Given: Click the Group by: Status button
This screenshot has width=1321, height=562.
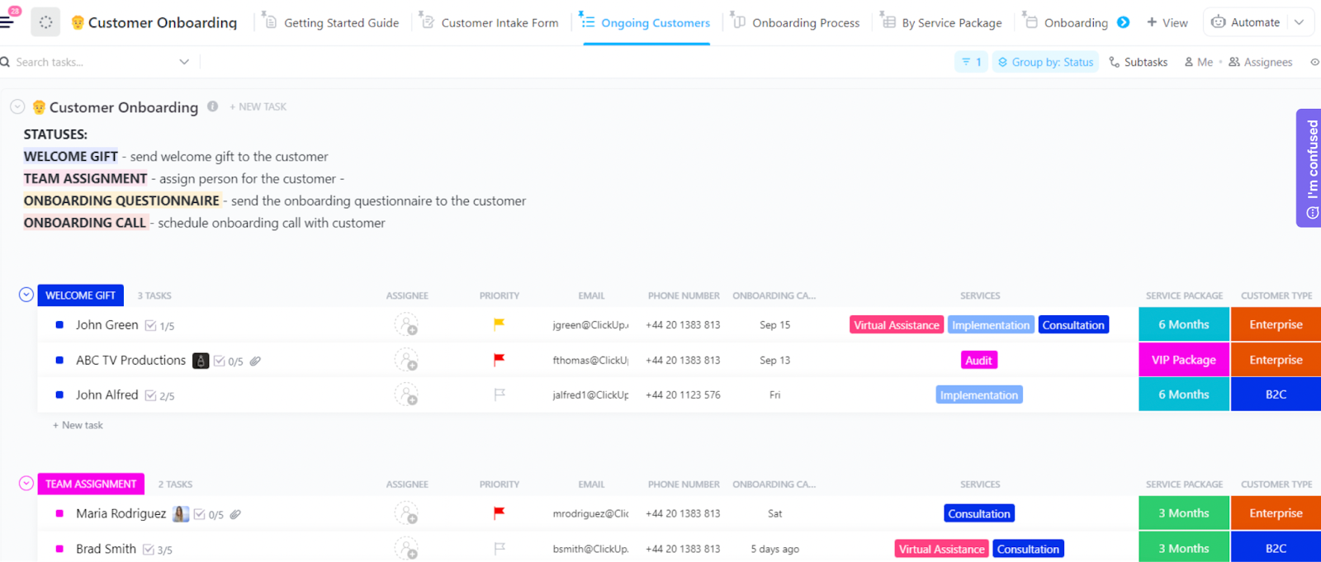Looking at the screenshot, I should point(1045,62).
